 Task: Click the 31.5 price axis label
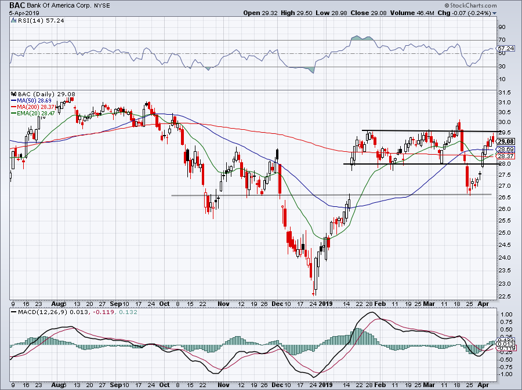click(503, 93)
